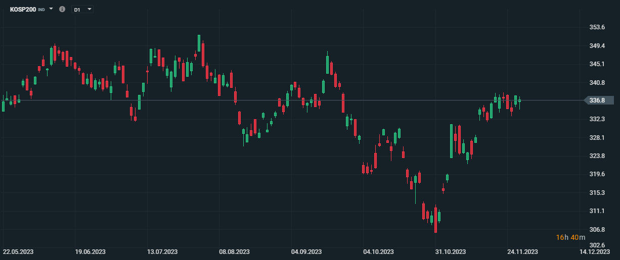Screen dimensions: 620x260
Task: Click the 04.10.2023 date label
Action: coord(378,251)
